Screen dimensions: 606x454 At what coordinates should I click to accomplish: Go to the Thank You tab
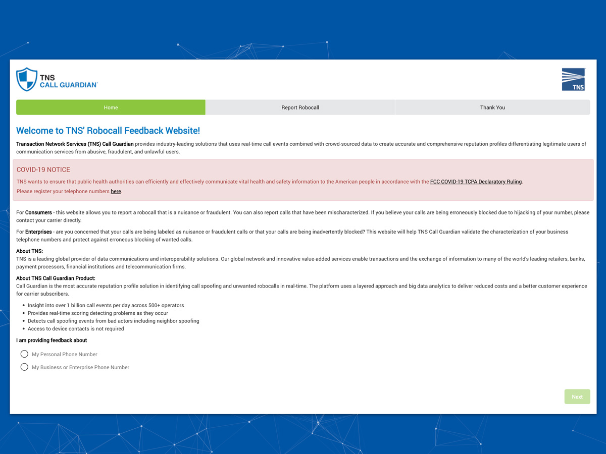click(x=492, y=107)
